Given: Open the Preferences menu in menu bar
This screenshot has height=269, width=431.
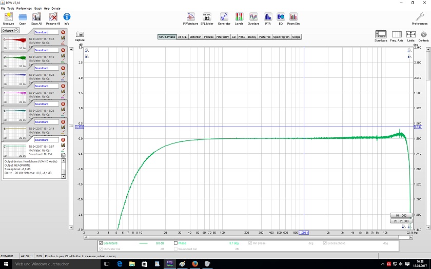Looking at the screenshot, I should 24,9.
